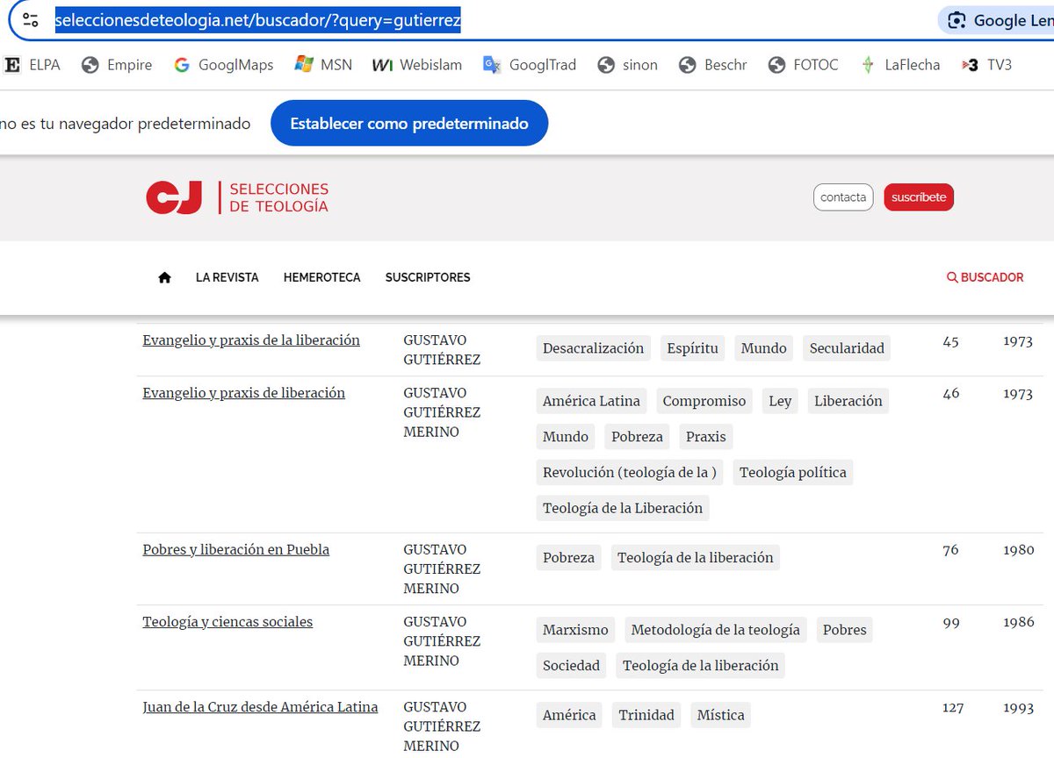Screen dimensions: 1054x758
Task: Open HEMEROTECA menu
Action: (321, 277)
